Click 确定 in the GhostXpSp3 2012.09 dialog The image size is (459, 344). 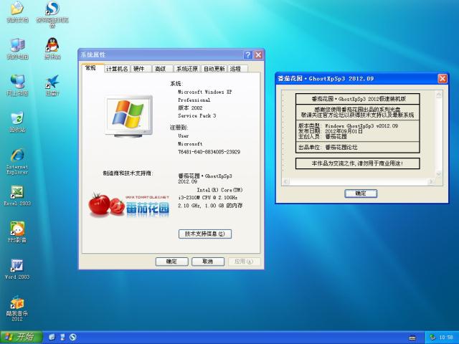[x=361, y=193]
